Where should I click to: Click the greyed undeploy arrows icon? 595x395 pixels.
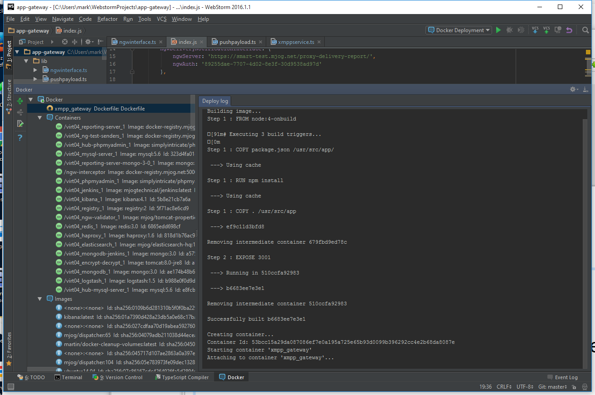point(20,112)
